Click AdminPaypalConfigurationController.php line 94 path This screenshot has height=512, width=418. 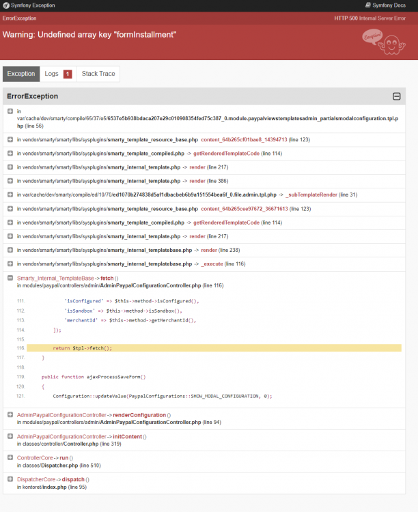pyautogui.click(x=119, y=422)
